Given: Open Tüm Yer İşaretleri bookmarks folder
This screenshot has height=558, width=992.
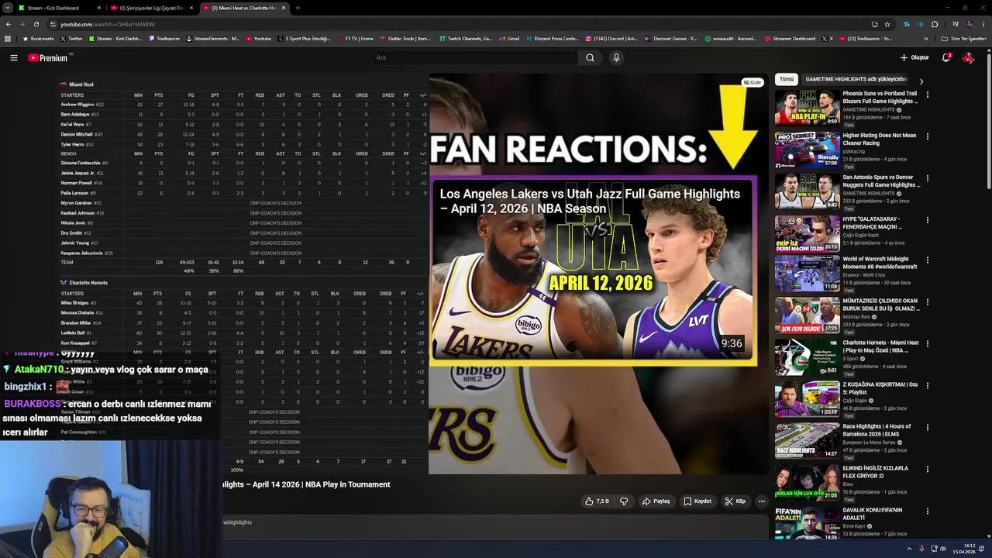Looking at the screenshot, I should (x=964, y=39).
